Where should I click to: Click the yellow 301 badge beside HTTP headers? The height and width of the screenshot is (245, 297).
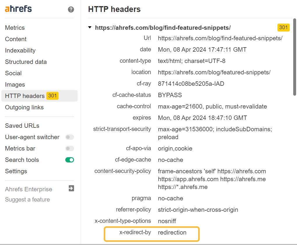tap(52, 96)
